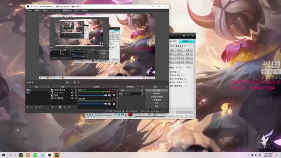Increase transition duration with up stepper arrow
The width and height of the screenshot is (281, 158).
click(142, 93)
